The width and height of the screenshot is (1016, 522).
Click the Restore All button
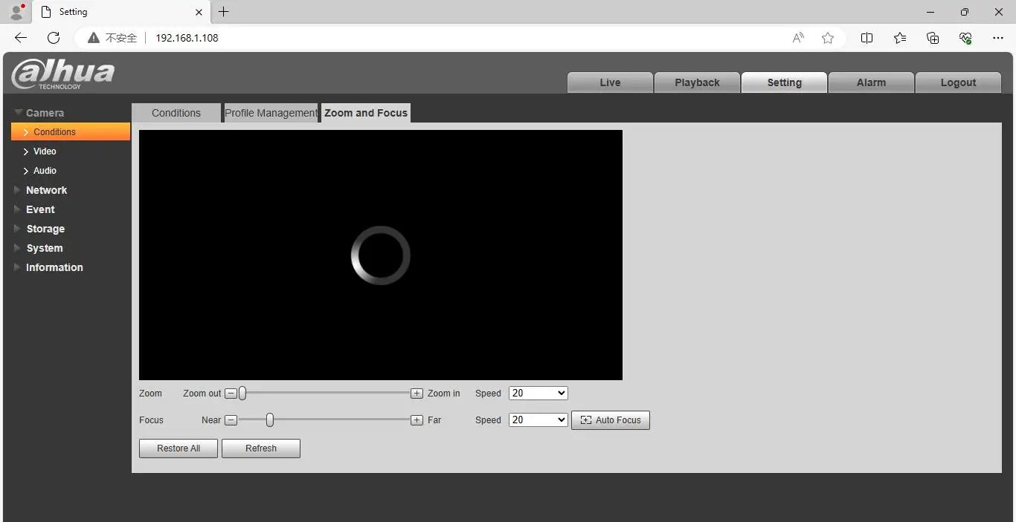point(179,448)
